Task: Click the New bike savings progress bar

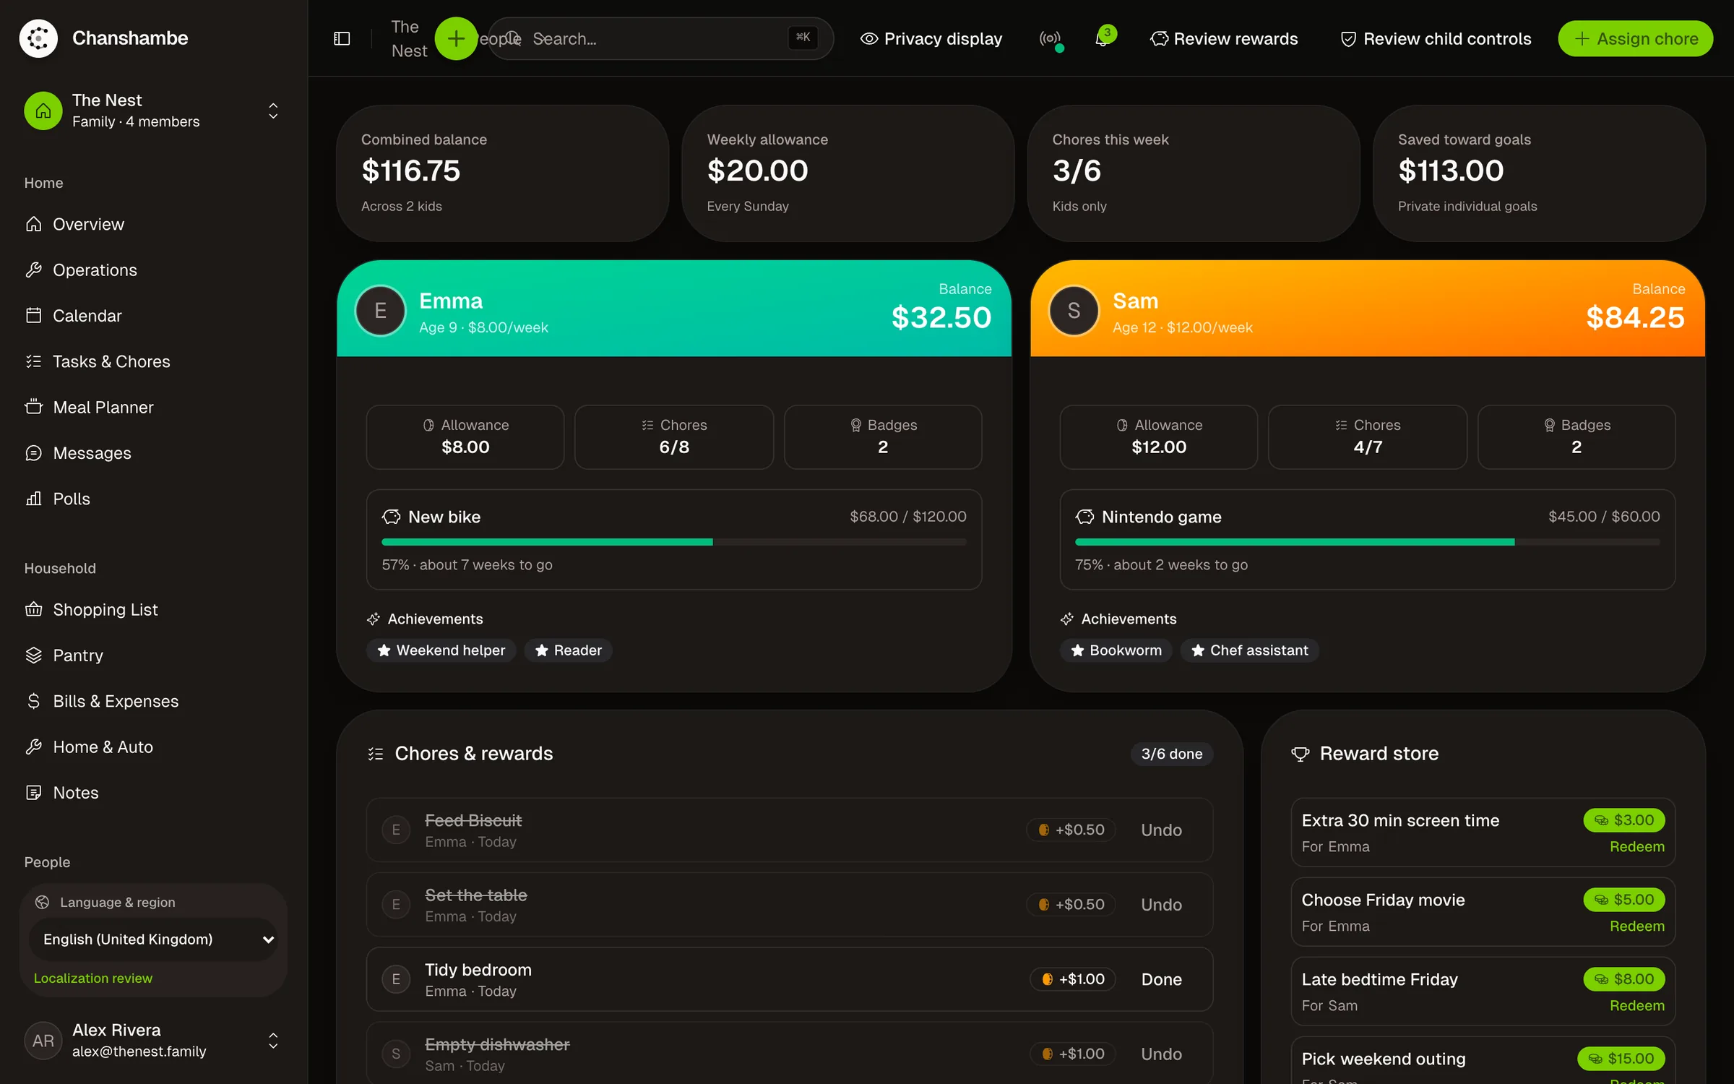Action: pos(673,542)
